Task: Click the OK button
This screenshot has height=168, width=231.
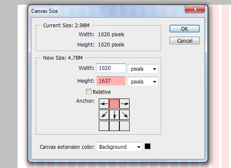Action: (x=184, y=29)
